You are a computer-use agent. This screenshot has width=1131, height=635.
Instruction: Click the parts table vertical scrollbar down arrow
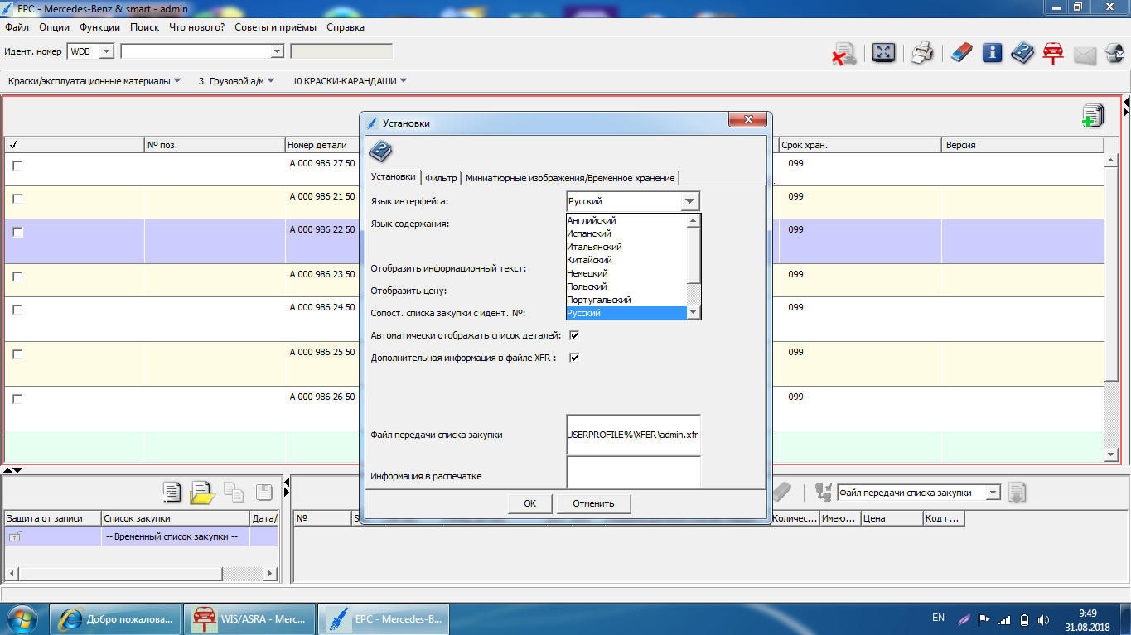[1112, 455]
